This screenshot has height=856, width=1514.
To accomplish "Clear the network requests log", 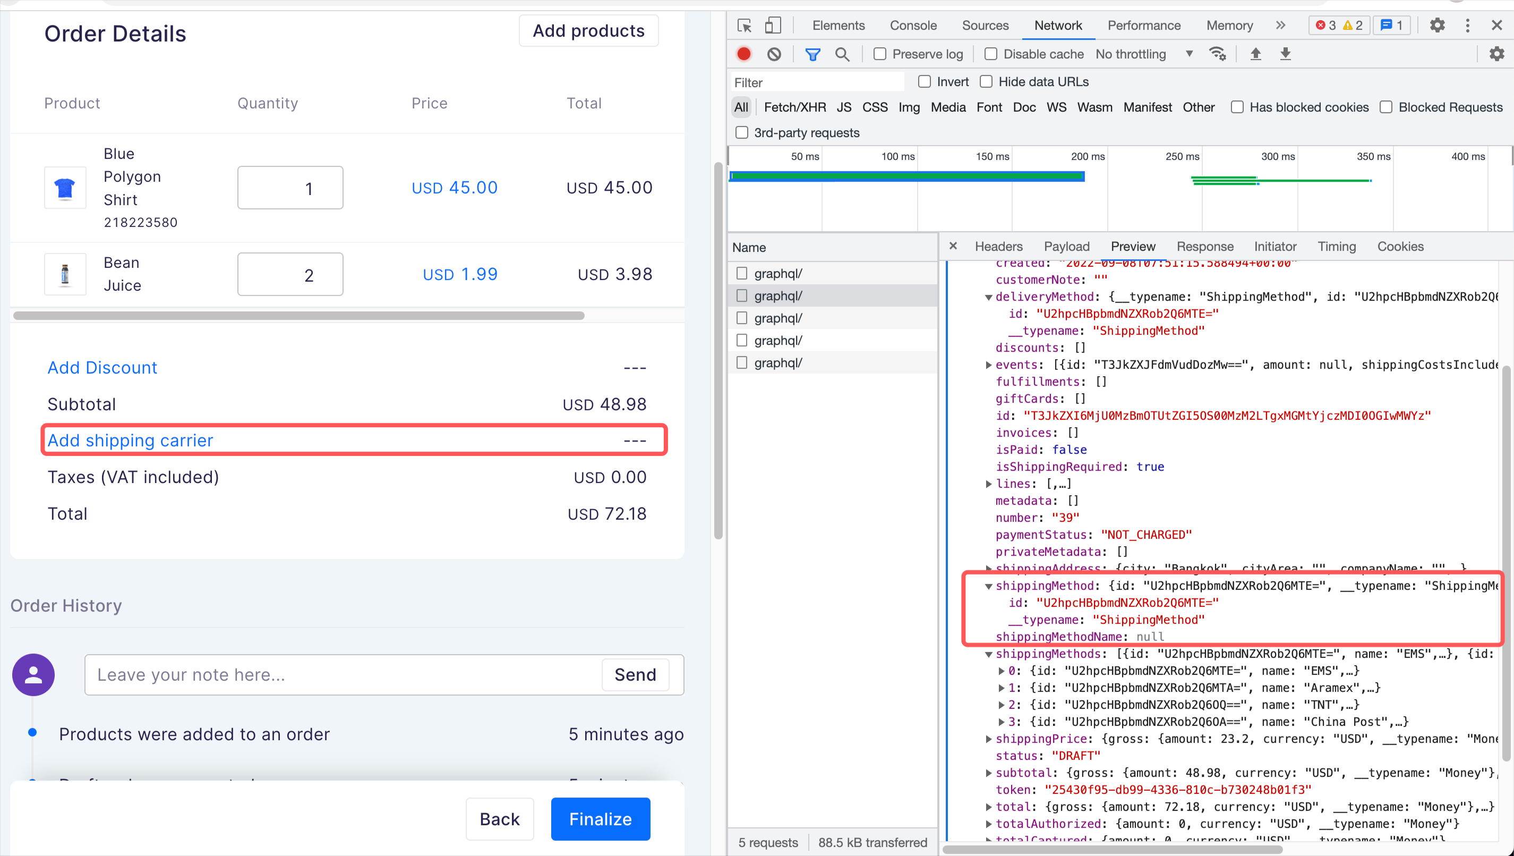I will (x=773, y=54).
